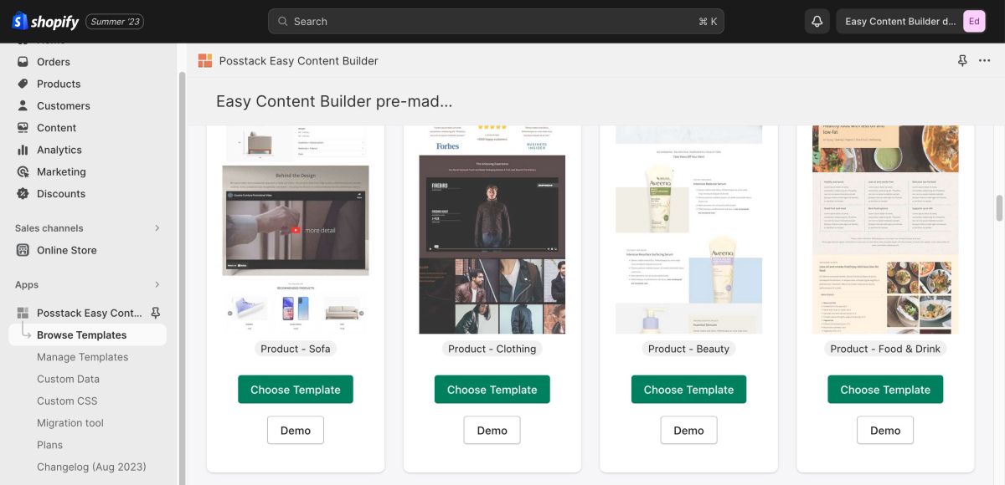
Task: Open the Ed account avatar menu
Action: click(x=974, y=21)
